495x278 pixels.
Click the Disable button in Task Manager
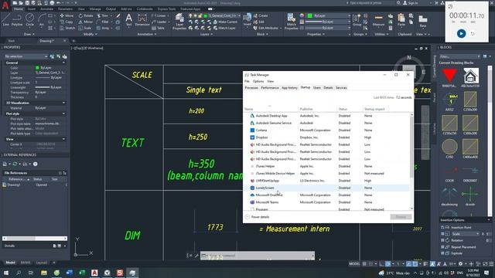coord(401,217)
